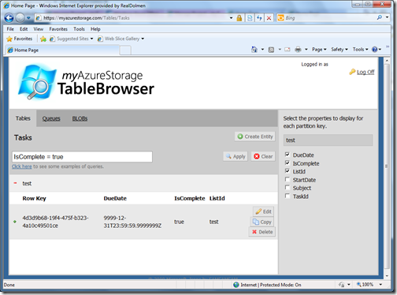Click Internet Protected Mode status bar zone
Image resolution: width=397 pixels, height=295 pixels.
click(267, 285)
